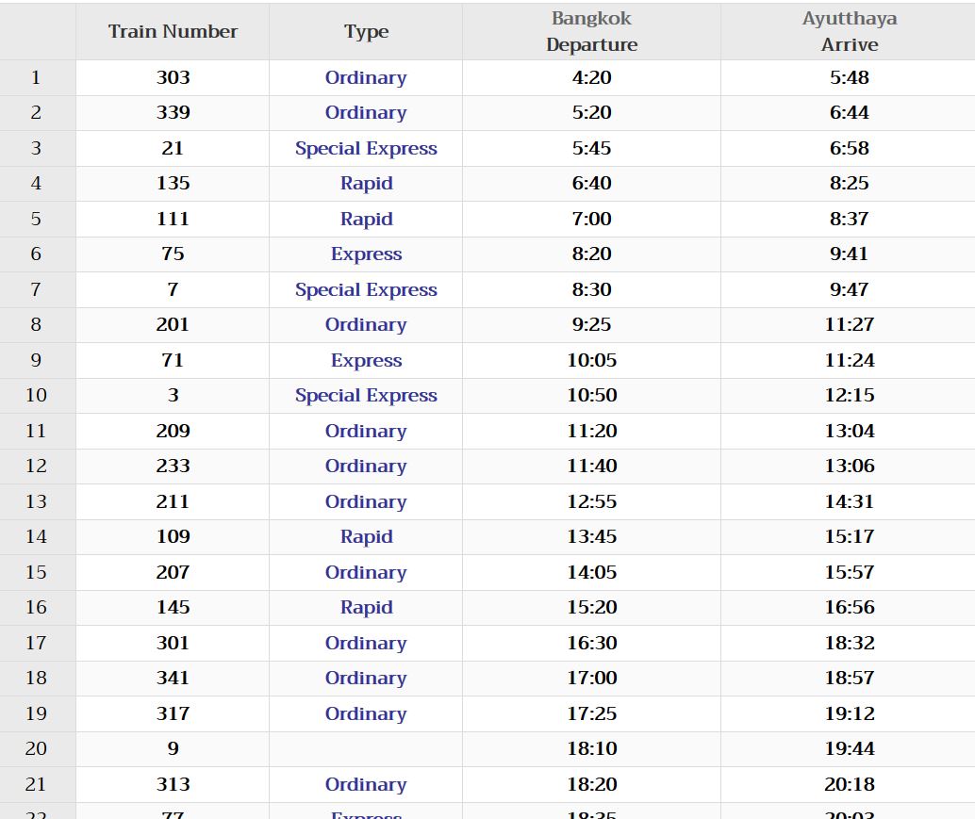Click train number 339 cell
The height and width of the screenshot is (819, 975).
173,113
